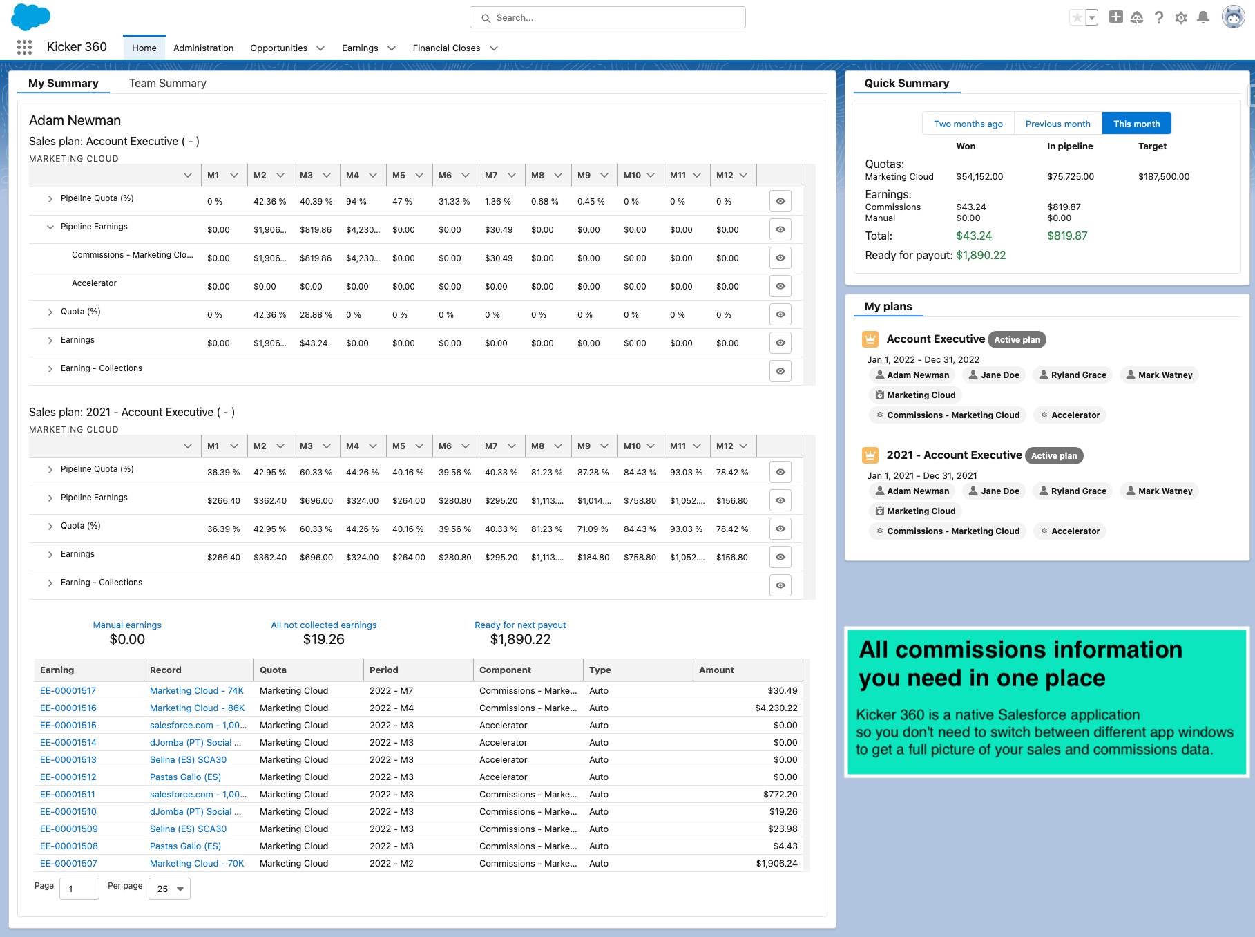Click the Manual earnings link
1255x937 pixels.
click(127, 625)
